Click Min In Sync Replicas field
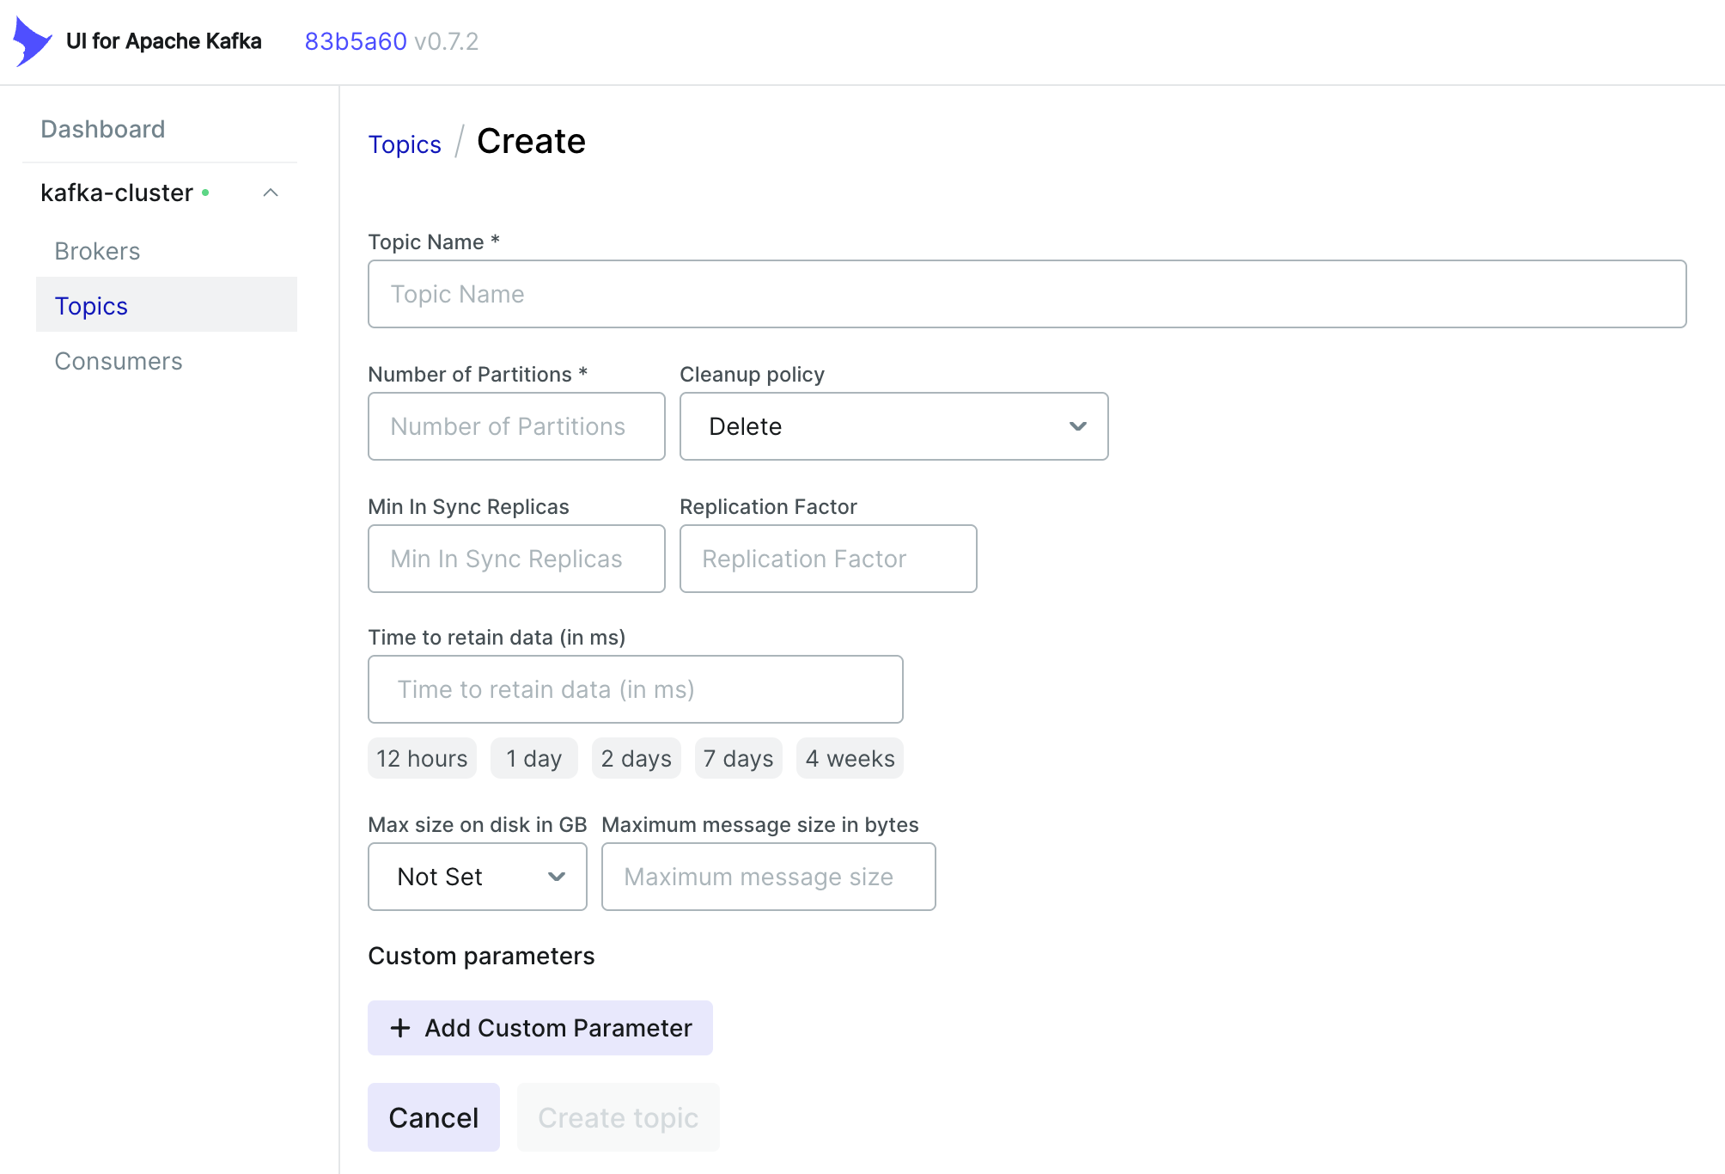 click(x=516, y=559)
